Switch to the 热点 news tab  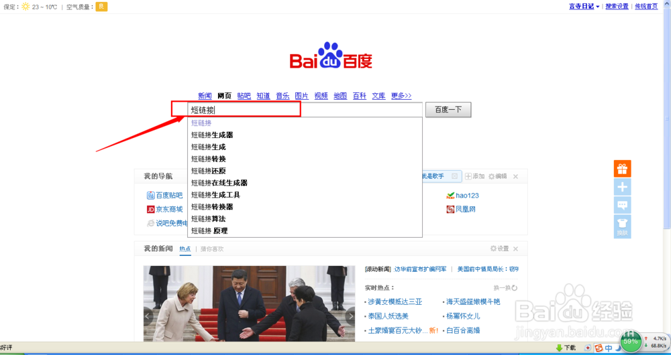185,248
